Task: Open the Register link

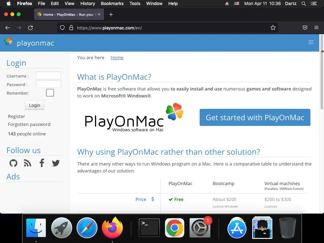Action: pos(16,116)
